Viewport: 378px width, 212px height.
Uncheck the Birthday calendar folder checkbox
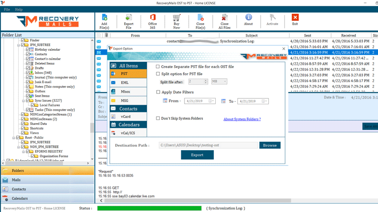pos(28,49)
